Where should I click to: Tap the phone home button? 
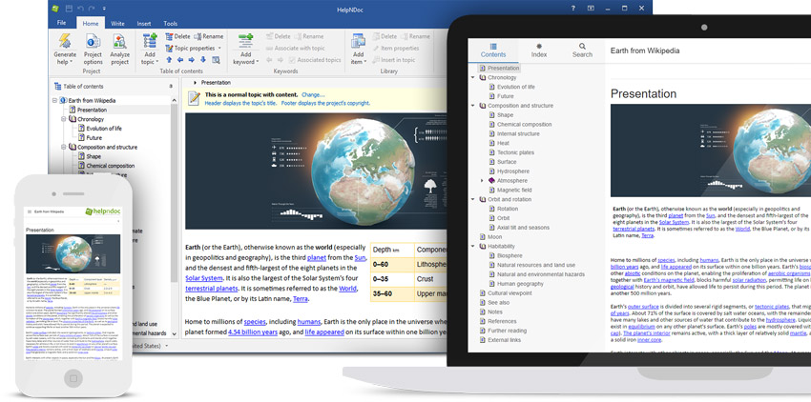pos(73,378)
